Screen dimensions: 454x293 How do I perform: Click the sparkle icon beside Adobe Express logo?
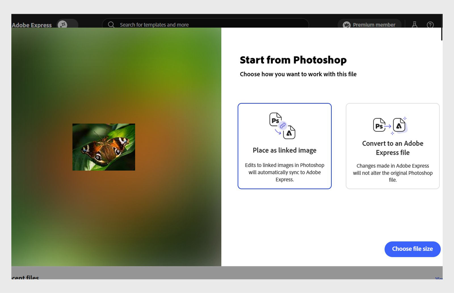(x=63, y=25)
